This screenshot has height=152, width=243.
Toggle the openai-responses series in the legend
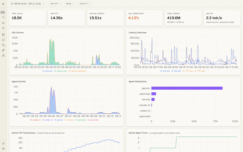coord(77,71)
